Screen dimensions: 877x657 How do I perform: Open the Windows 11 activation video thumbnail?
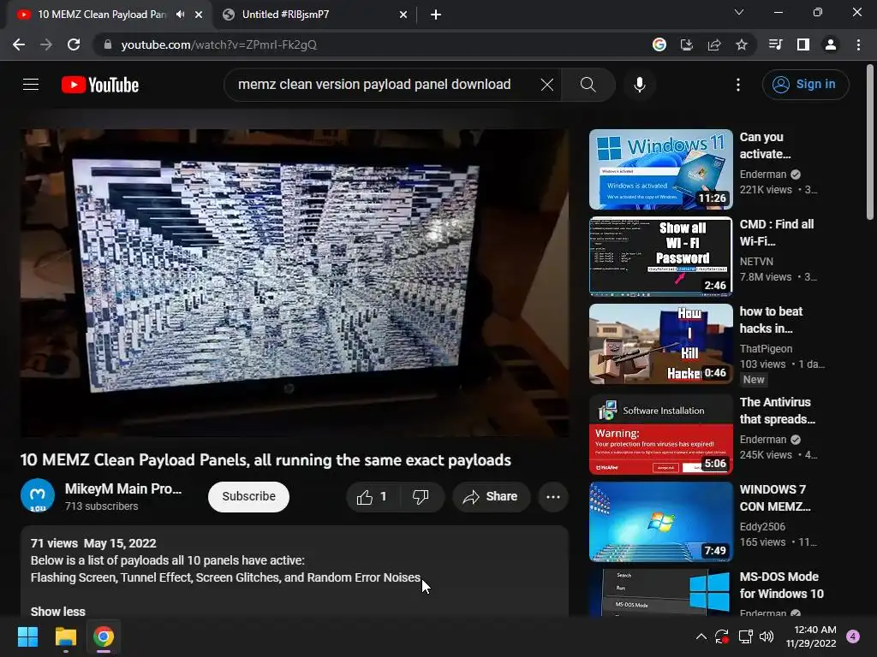(x=660, y=169)
